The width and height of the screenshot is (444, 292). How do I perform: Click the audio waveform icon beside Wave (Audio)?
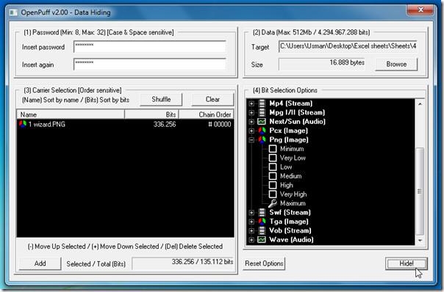tap(262, 240)
